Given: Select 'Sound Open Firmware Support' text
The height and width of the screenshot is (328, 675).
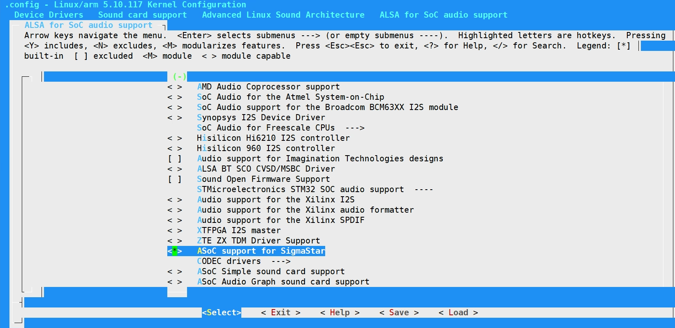Looking at the screenshot, I should [264, 179].
